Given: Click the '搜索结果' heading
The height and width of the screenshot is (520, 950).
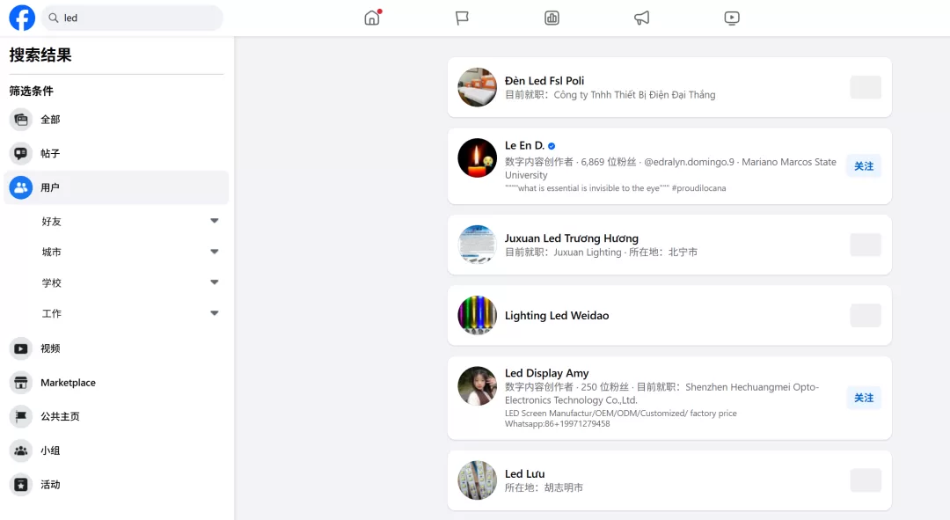Looking at the screenshot, I should [x=40, y=55].
